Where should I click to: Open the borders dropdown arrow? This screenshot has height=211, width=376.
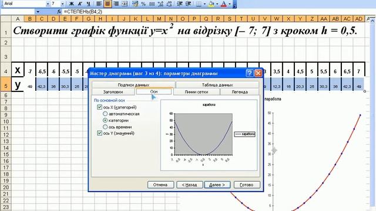(204, 4)
